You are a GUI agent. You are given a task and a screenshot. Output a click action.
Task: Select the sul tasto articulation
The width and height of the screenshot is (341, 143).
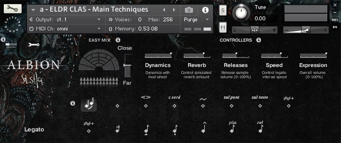coord(260,102)
